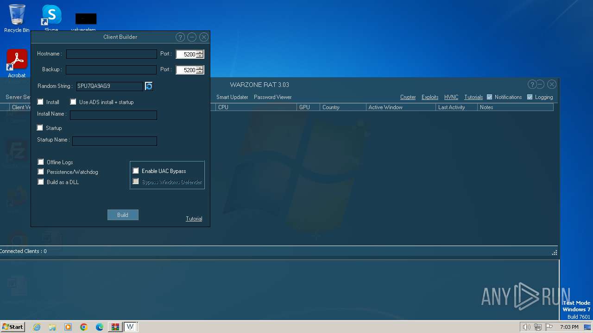The image size is (593, 333).
Task: Enable Offline Logs option
Action: [41, 162]
